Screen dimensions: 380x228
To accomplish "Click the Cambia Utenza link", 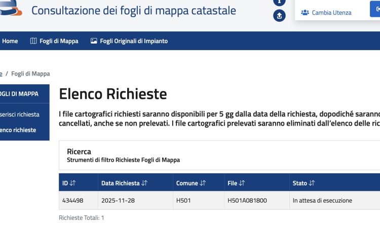I will point(331,13).
